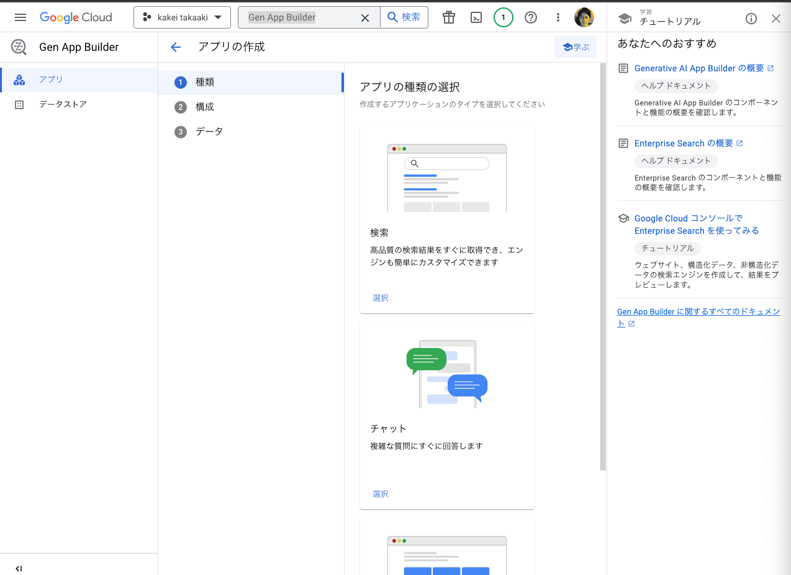Select step 1 種類

point(251,82)
